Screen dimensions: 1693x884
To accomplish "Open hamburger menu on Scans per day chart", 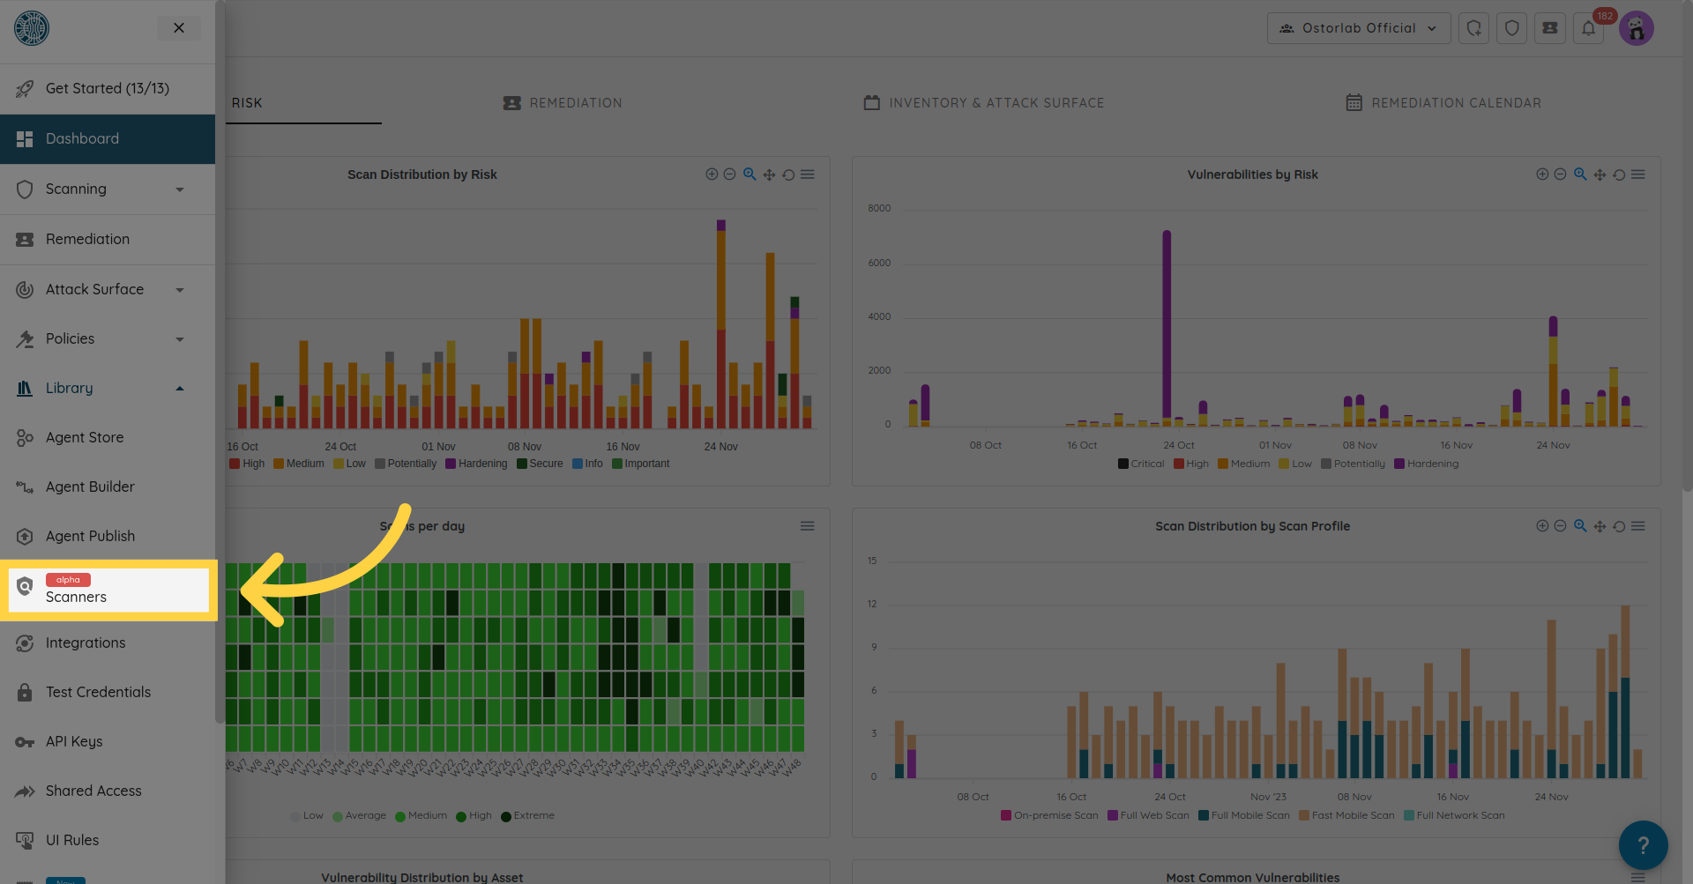I will point(807,526).
